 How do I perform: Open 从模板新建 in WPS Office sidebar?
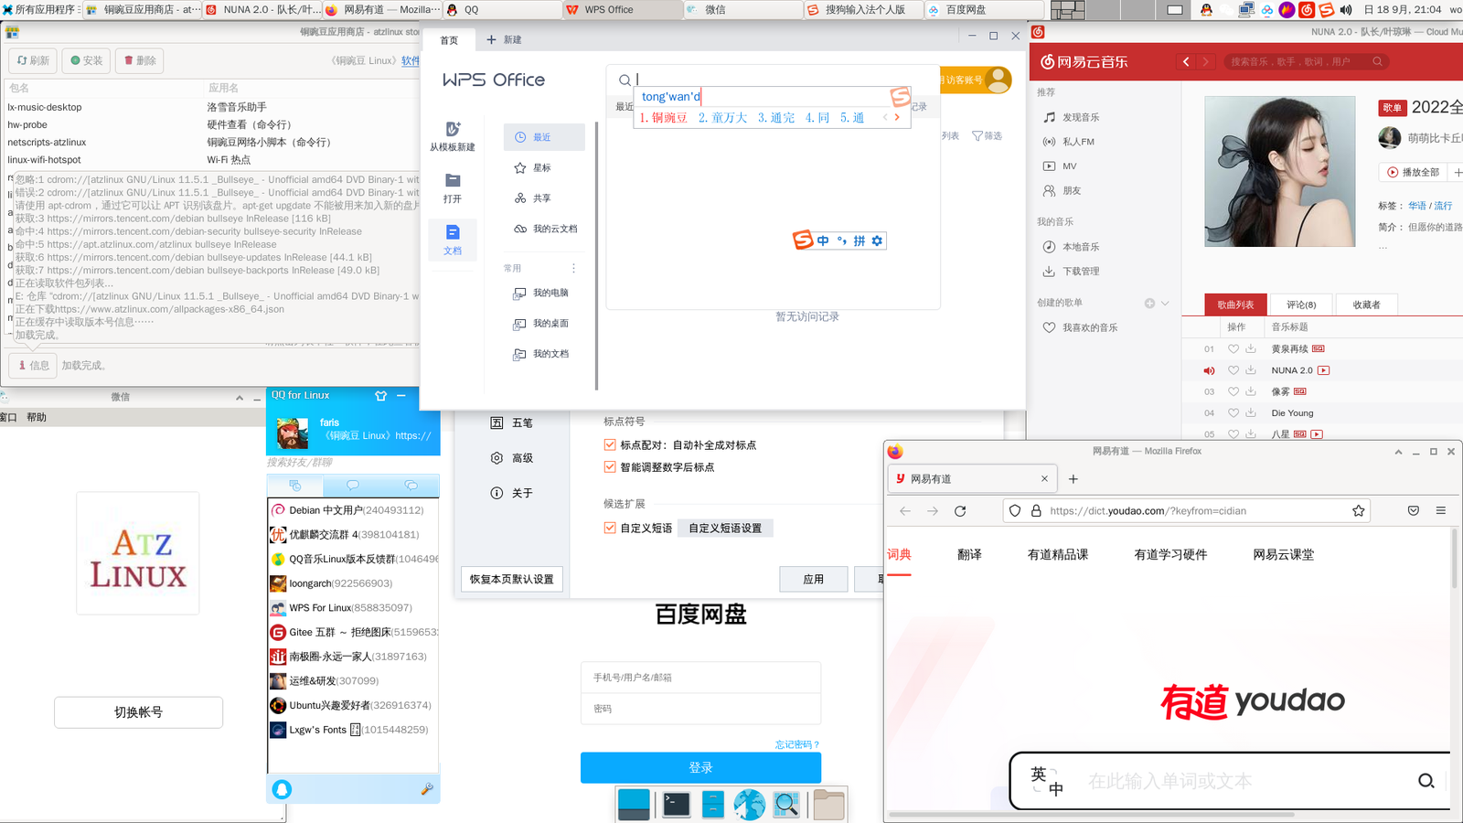point(453,136)
